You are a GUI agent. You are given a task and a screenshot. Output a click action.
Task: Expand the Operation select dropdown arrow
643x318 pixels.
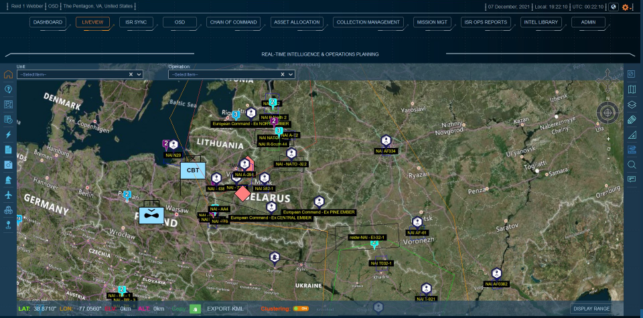290,74
